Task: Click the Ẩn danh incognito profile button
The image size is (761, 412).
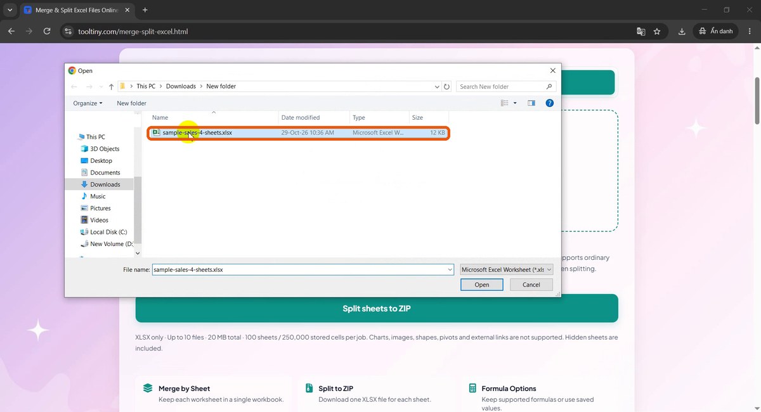Action: [x=716, y=31]
